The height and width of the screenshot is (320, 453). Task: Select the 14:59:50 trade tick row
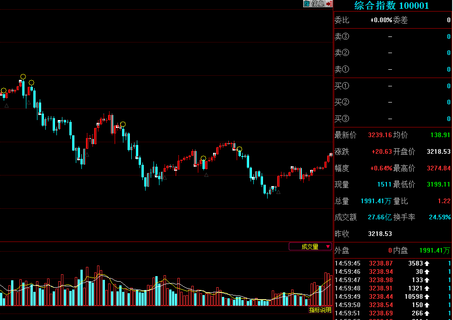[x=392, y=305]
